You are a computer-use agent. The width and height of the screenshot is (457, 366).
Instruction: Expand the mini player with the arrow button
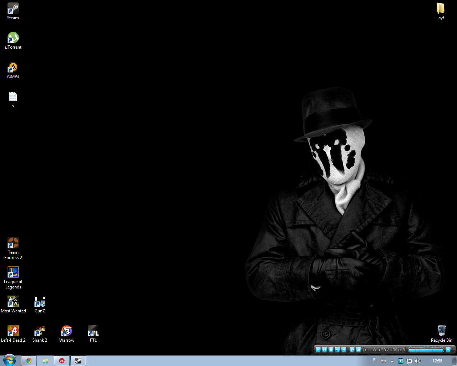coord(448,350)
